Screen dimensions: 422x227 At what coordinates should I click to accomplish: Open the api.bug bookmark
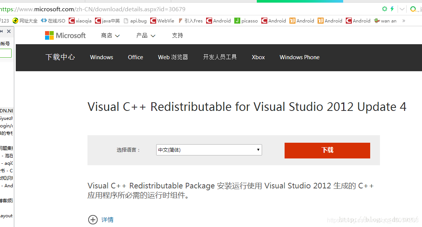click(x=135, y=21)
